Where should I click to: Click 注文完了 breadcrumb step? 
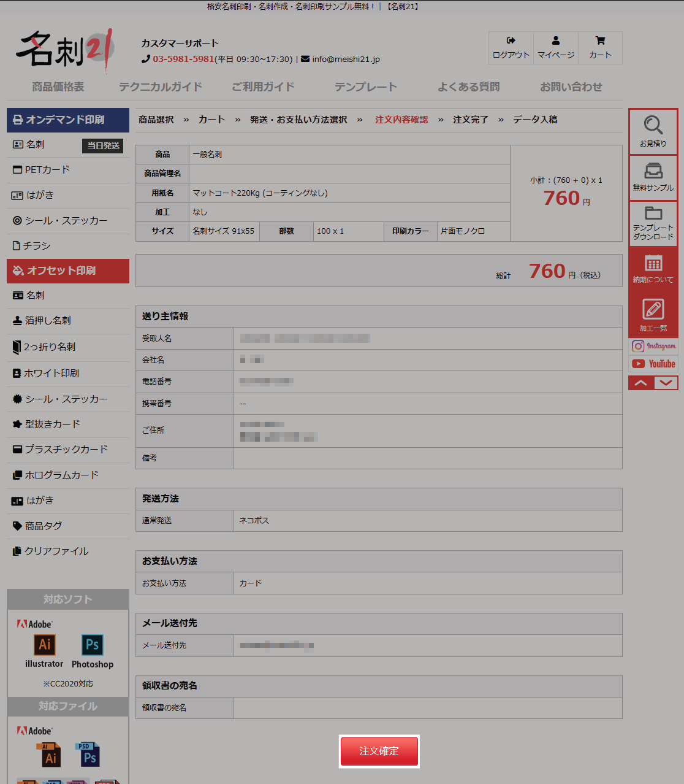click(471, 120)
